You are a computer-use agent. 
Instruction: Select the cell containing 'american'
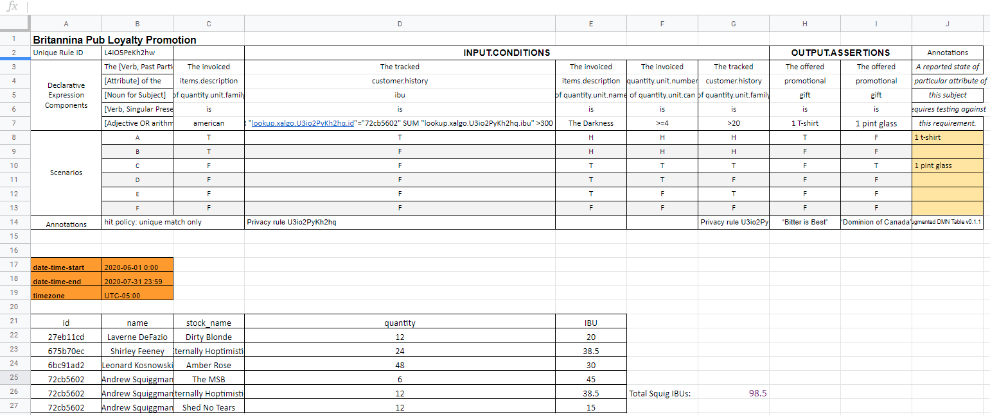click(209, 123)
